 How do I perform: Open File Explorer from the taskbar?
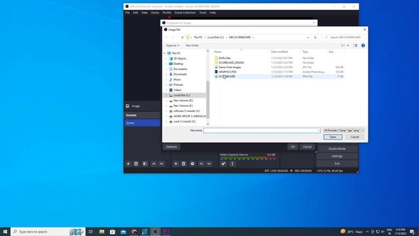[x=102, y=231]
